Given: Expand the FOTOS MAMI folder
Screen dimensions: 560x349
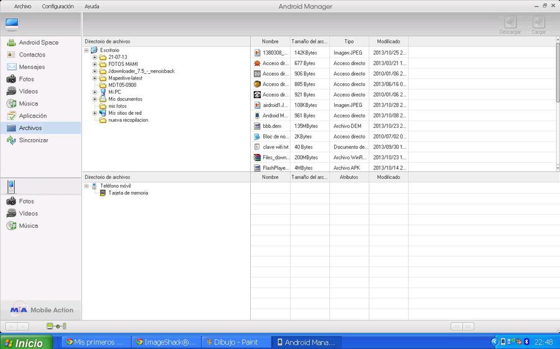Looking at the screenshot, I should tap(95, 64).
